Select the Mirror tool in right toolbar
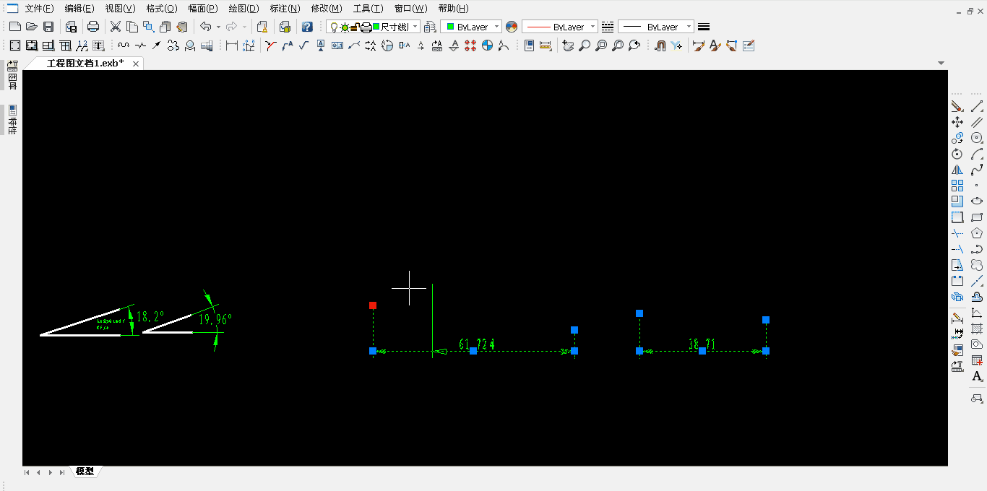The height and width of the screenshot is (491, 987). pyautogui.click(x=957, y=170)
